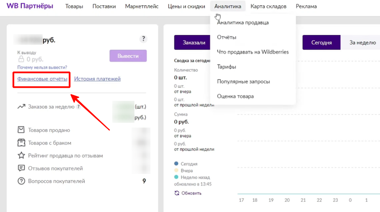The height and width of the screenshot is (212, 380).
Task: Open the Поставки menu
Action: coord(104,6)
